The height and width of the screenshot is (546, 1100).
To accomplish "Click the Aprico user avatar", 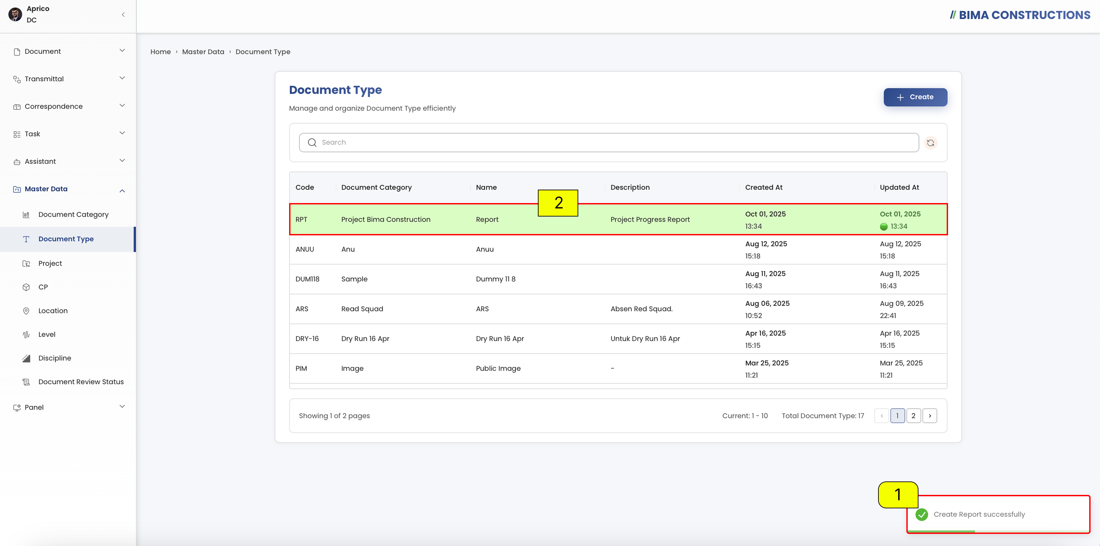I will click(15, 14).
